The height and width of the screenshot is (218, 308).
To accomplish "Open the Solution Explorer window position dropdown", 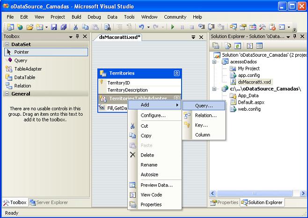I will pos(288,37).
